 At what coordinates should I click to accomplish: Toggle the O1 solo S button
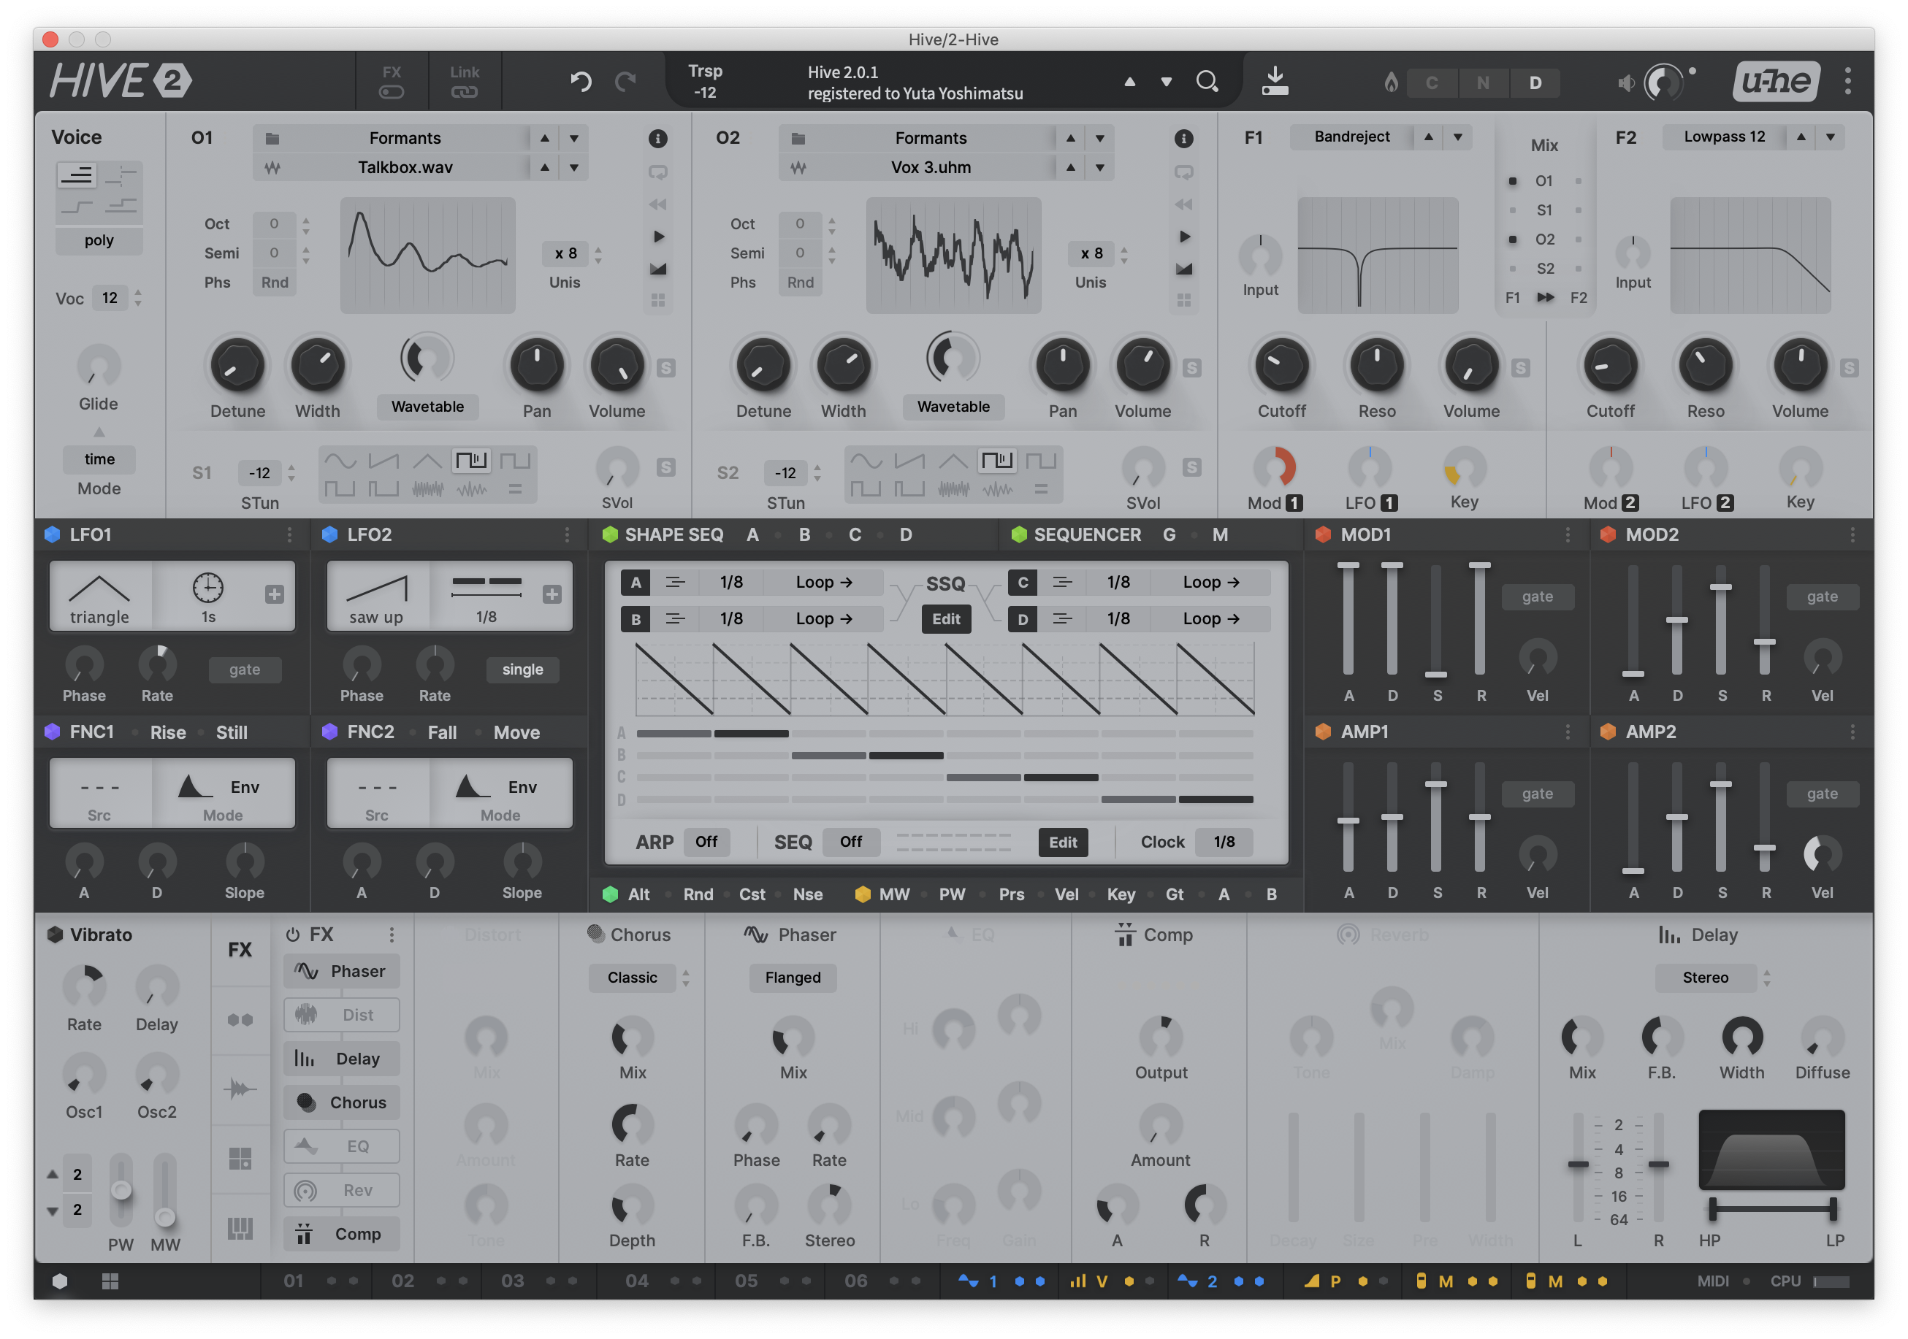[665, 367]
